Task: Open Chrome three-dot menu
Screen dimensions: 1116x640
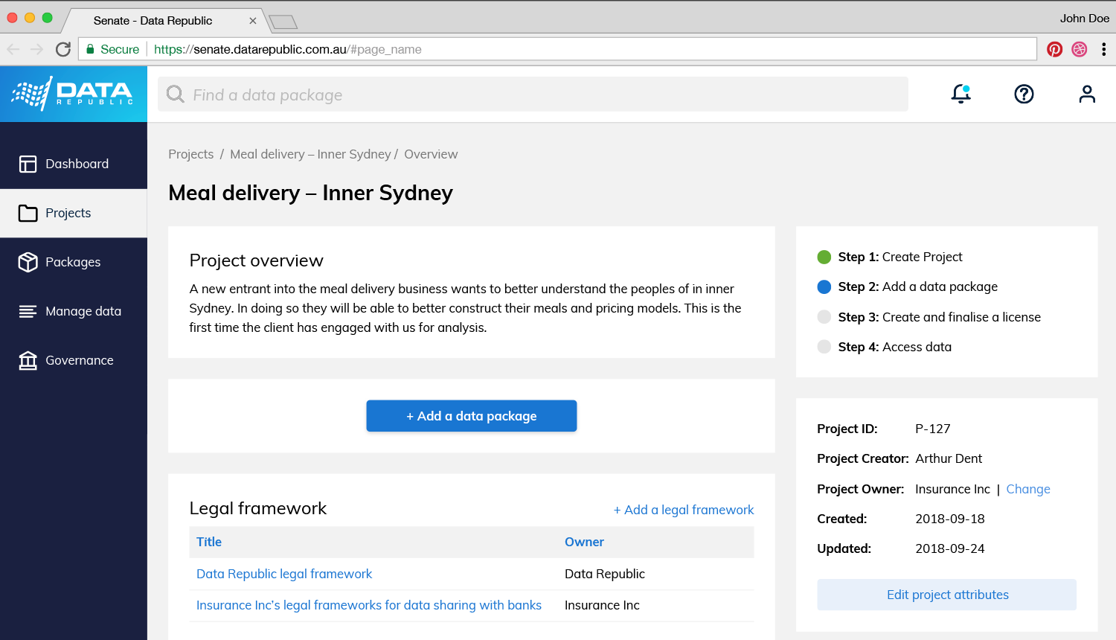Action: click(x=1103, y=49)
